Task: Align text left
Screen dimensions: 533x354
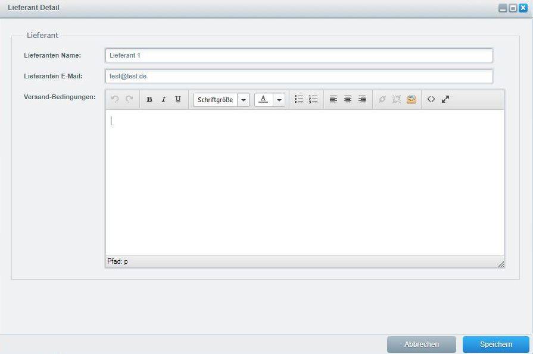Action: tap(333, 99)
